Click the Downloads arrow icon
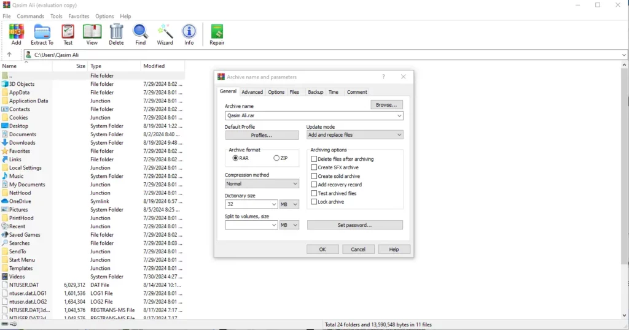The width and height of the screenshot is (629, 330). (x=5, y=142)
